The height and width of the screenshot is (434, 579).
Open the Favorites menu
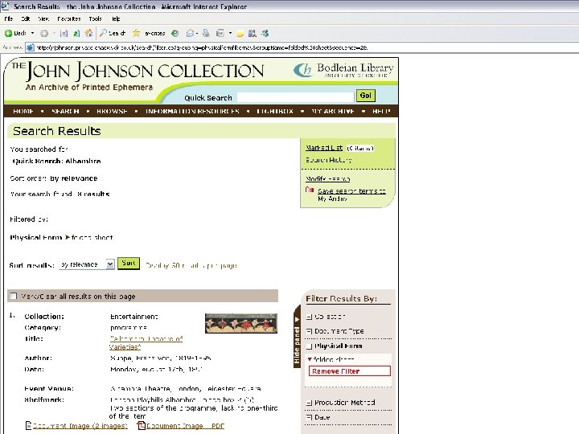(68, 18)
